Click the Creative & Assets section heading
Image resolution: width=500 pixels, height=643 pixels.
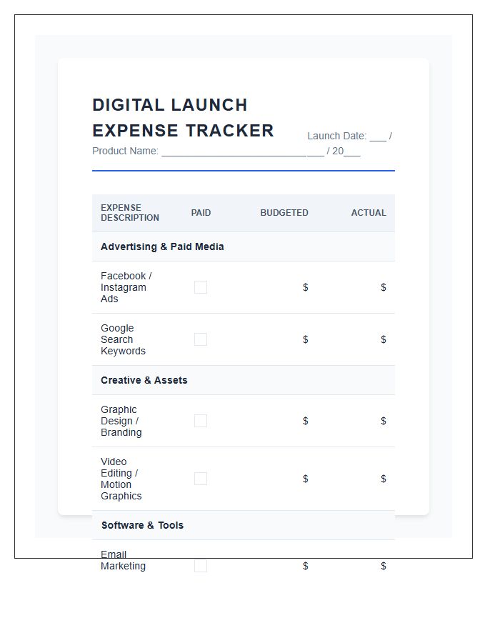(x=144, y=380)
